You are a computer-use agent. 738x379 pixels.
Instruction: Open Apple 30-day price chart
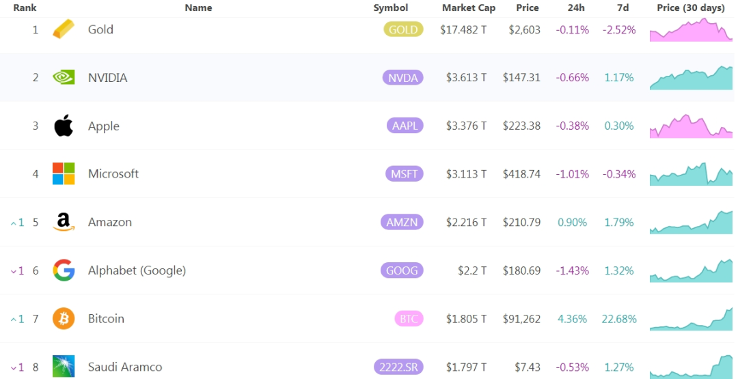coord(691,126)
